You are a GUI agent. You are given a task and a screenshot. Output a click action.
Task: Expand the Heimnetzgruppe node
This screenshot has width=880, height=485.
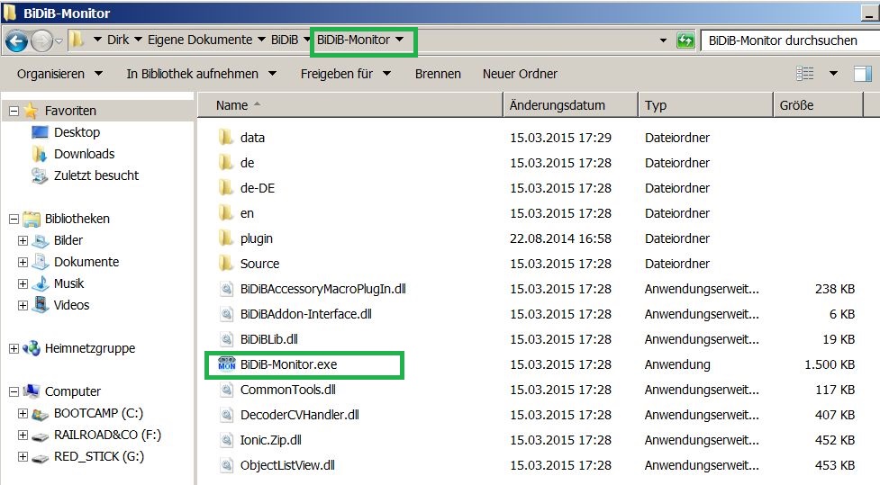tap(14, 348)
